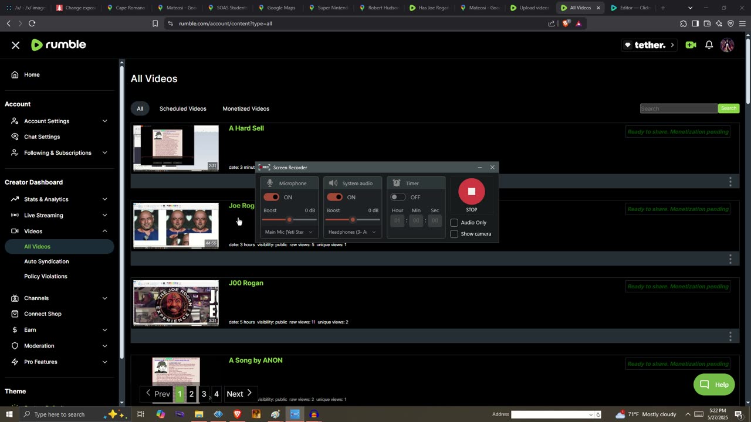Select the All videos filter tab
The height and width of the screenshot is (422, 751).
pos(140,108)
